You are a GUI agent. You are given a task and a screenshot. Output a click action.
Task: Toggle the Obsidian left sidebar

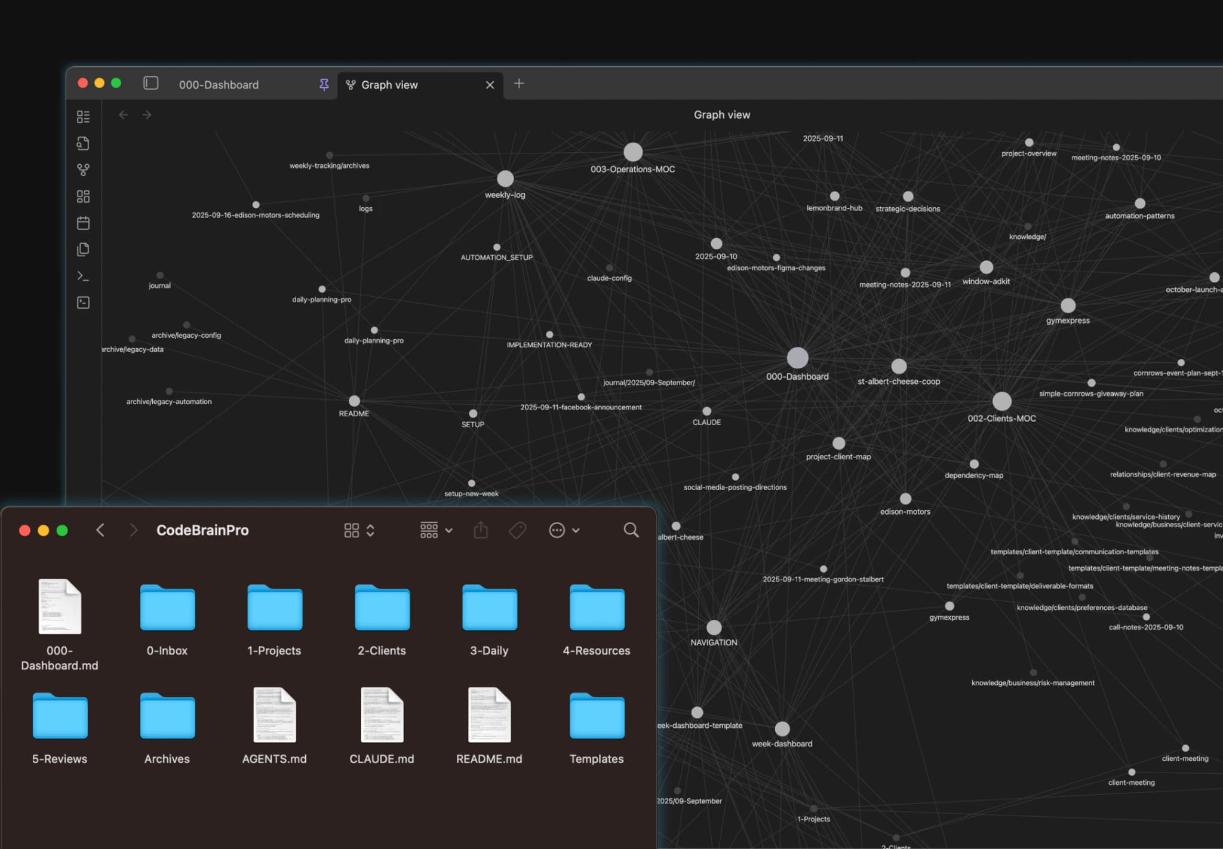pos(150,84)
